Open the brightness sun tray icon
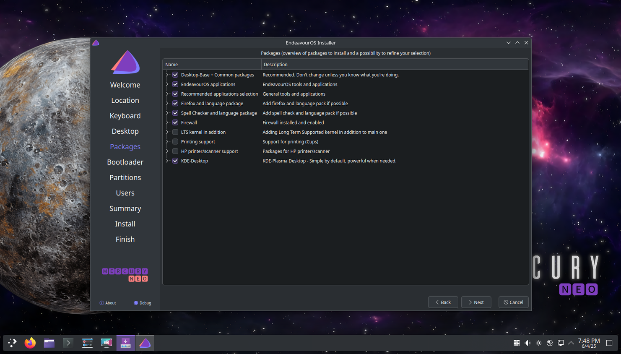This screenshot has width=621, height=354. coord(539,343)
